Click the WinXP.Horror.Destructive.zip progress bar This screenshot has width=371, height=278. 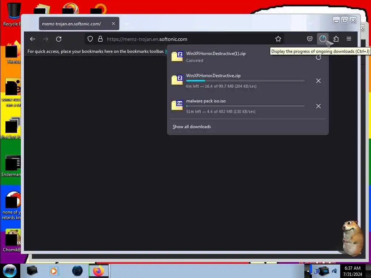(x=245, y=81)
